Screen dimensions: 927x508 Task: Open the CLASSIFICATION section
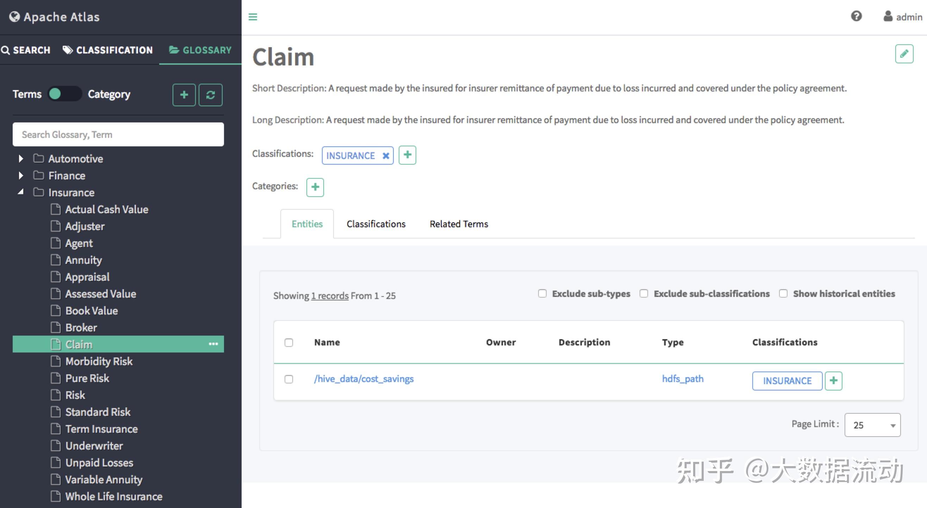point(108,50)
